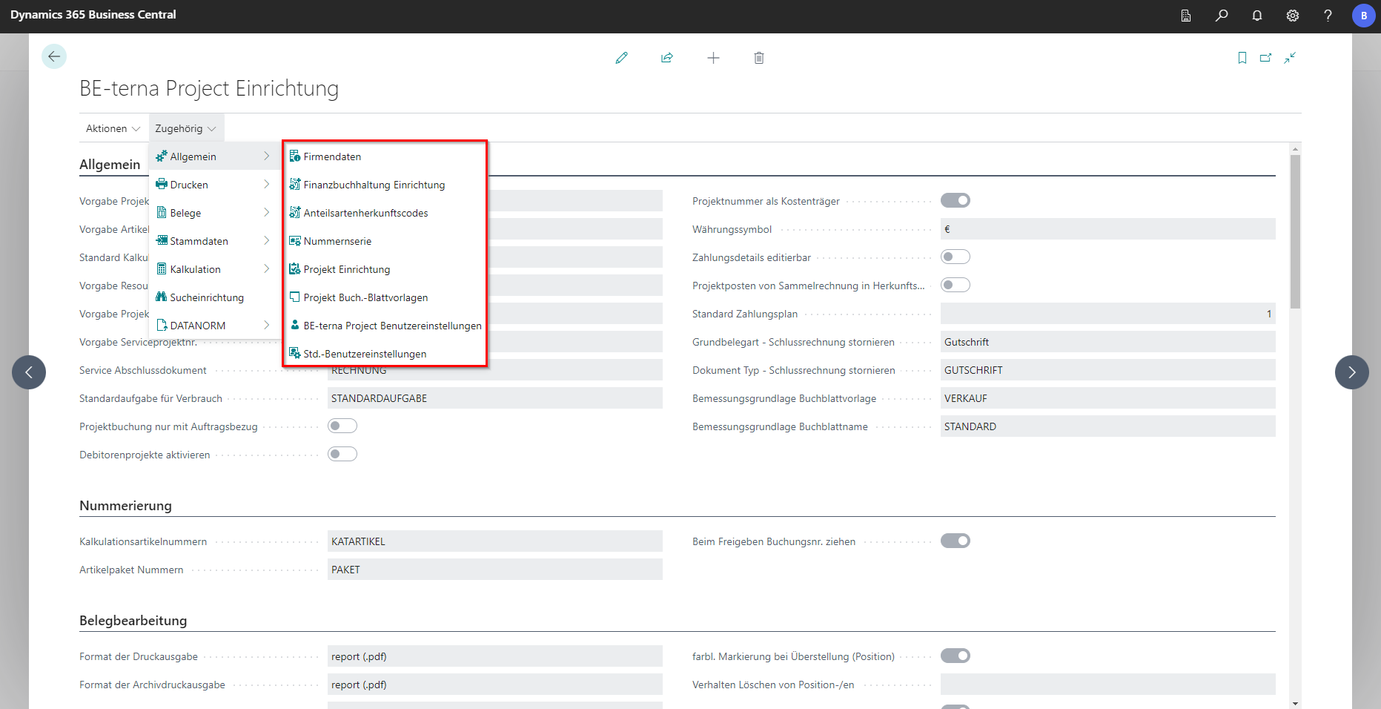Expand the Aktionen dropdown menu
This screenshot has height=709, width=1381.
pyautogui.click(x=113, y=128)
